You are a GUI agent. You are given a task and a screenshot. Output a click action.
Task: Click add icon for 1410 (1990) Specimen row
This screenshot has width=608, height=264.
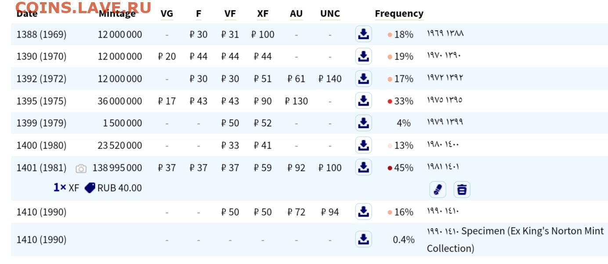click(363, 239)
